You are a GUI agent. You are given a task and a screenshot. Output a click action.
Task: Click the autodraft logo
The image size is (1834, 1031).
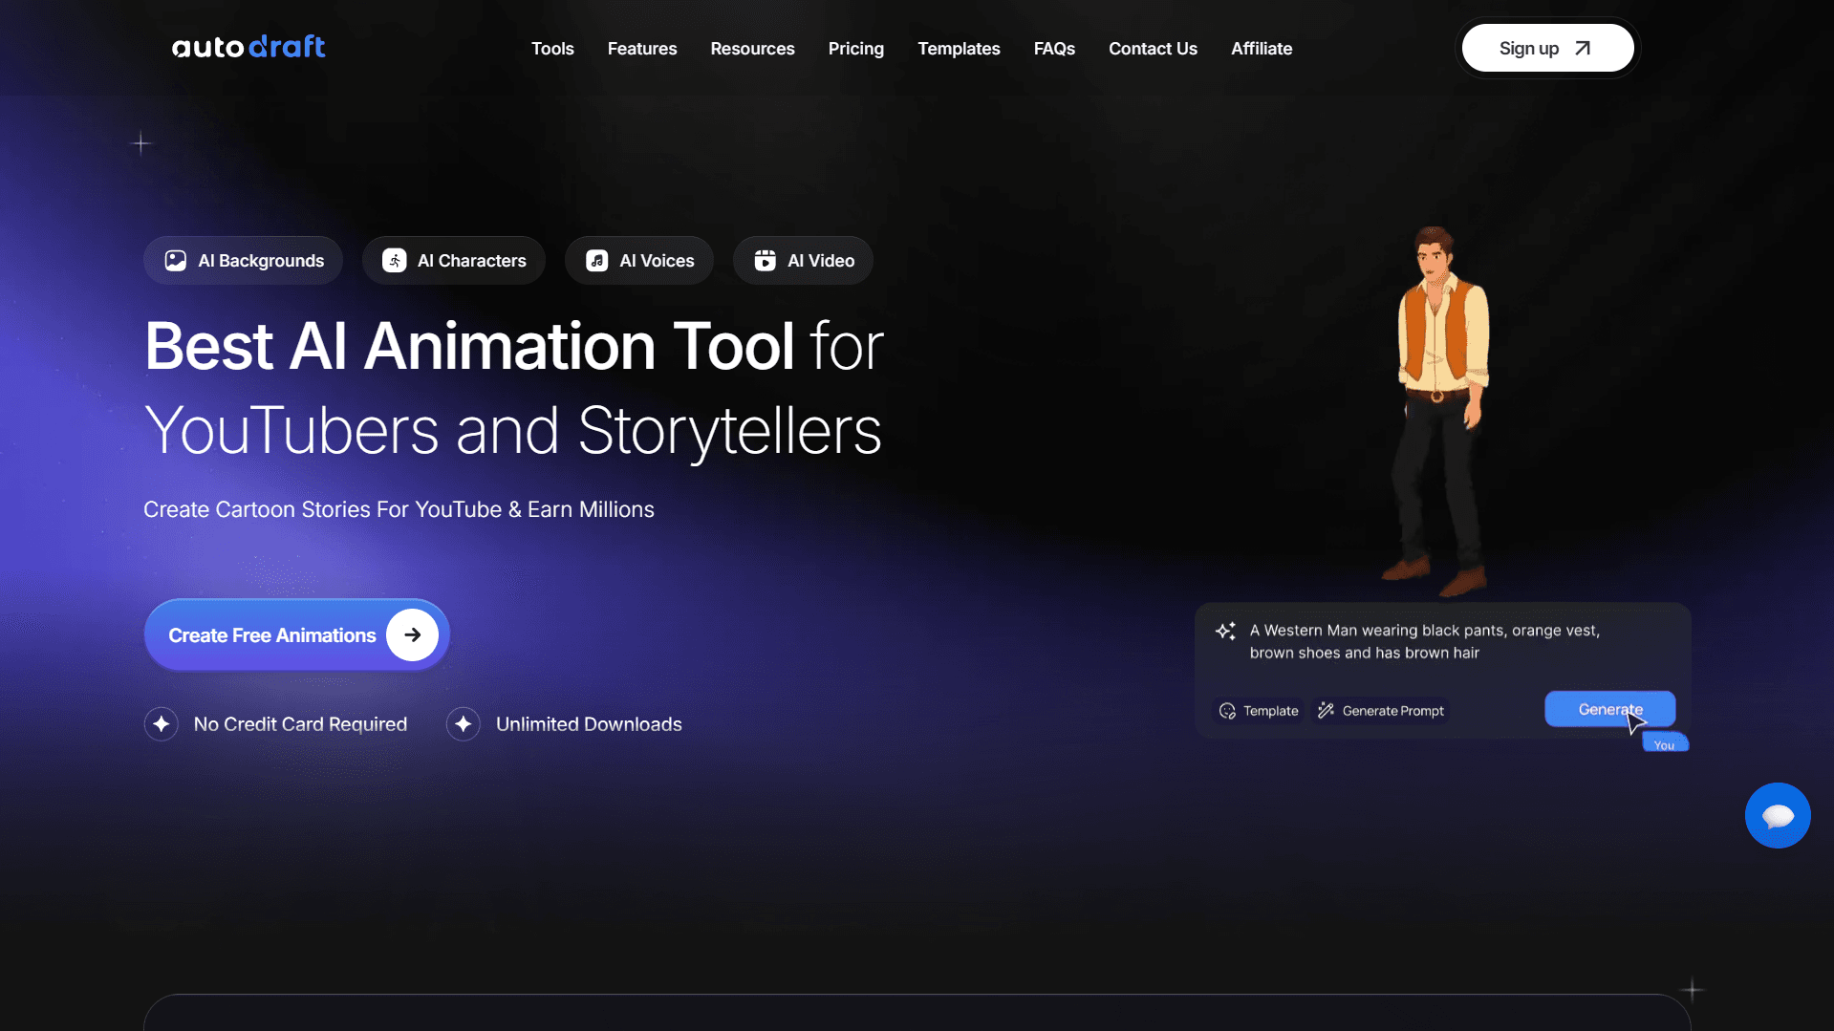coord(248,47)
